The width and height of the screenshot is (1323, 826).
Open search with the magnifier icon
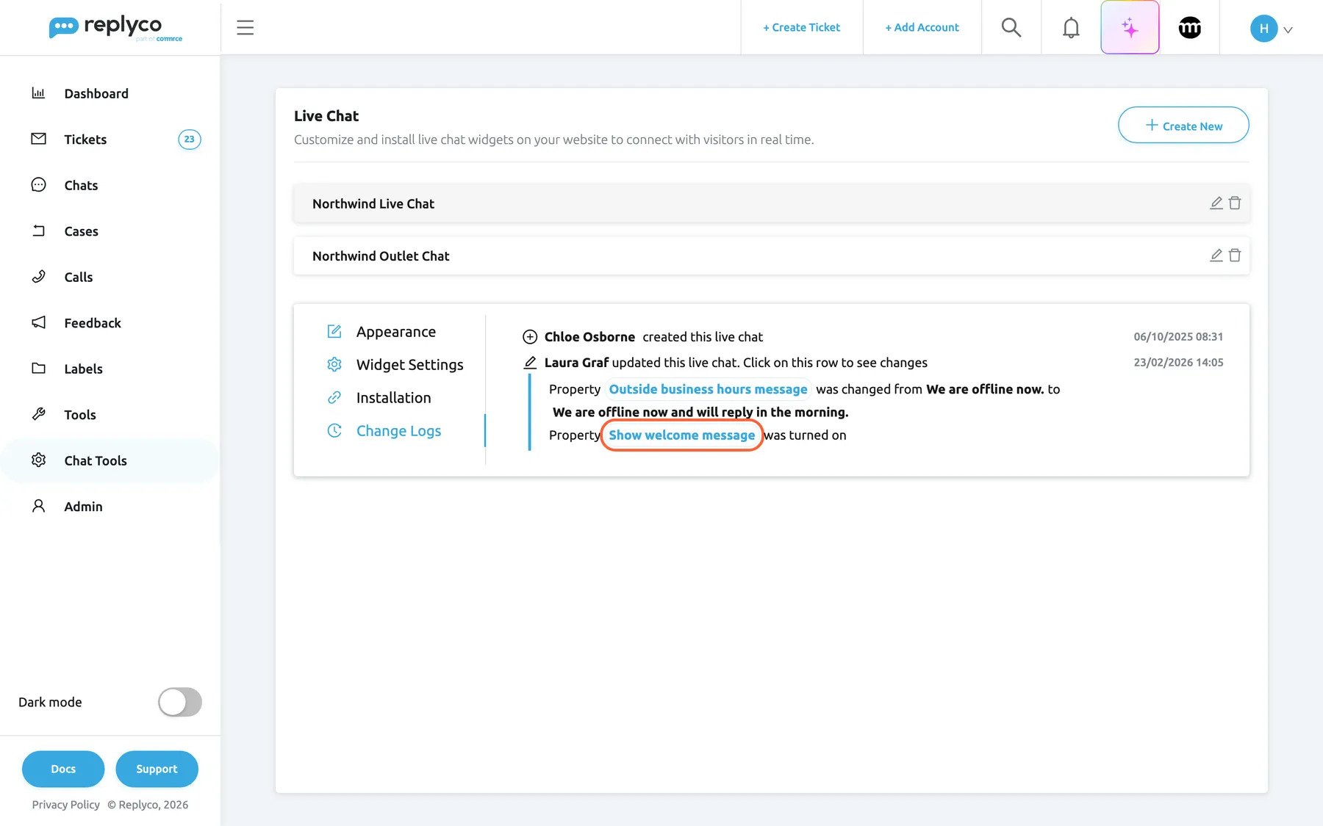click(x=1011, y=28)
